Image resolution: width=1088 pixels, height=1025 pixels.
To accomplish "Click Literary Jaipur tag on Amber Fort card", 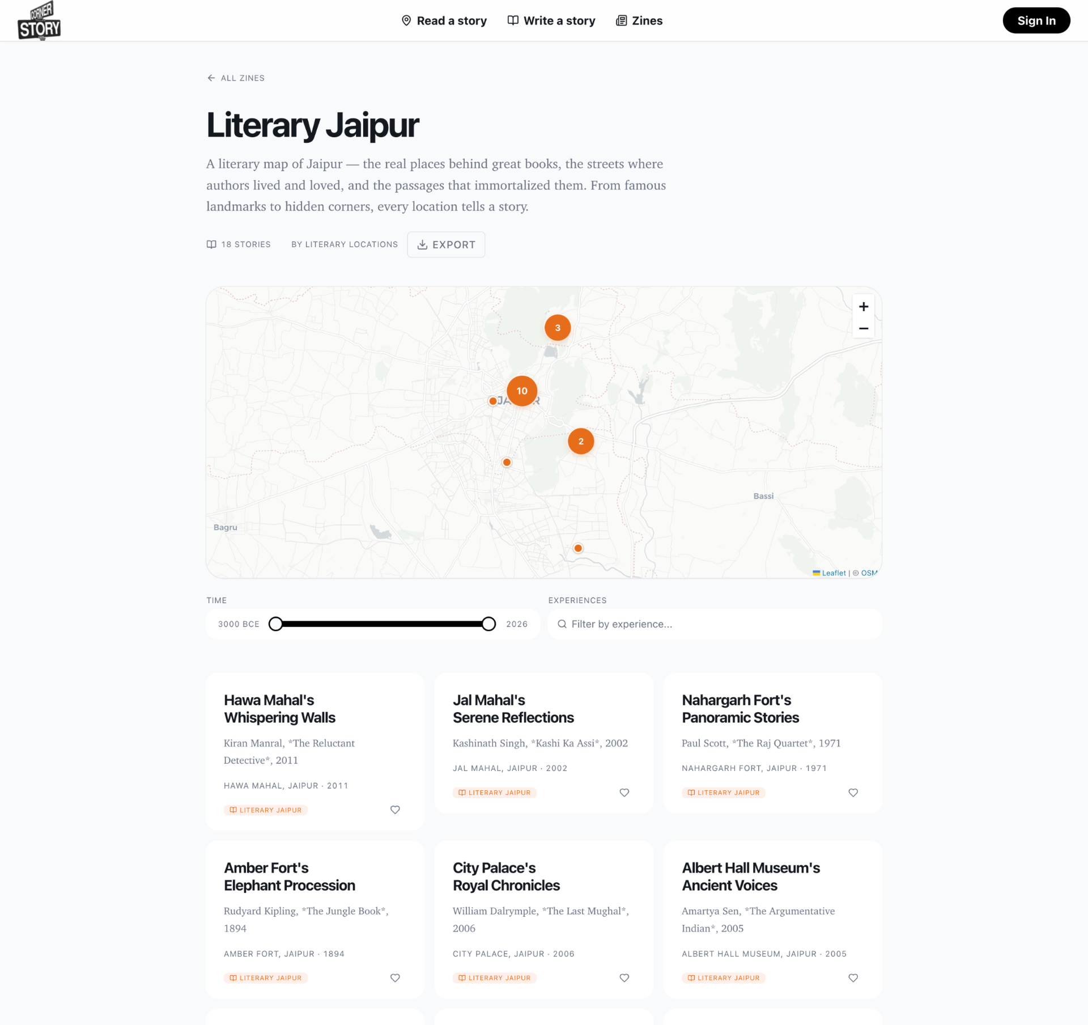I will pos(266,978).
